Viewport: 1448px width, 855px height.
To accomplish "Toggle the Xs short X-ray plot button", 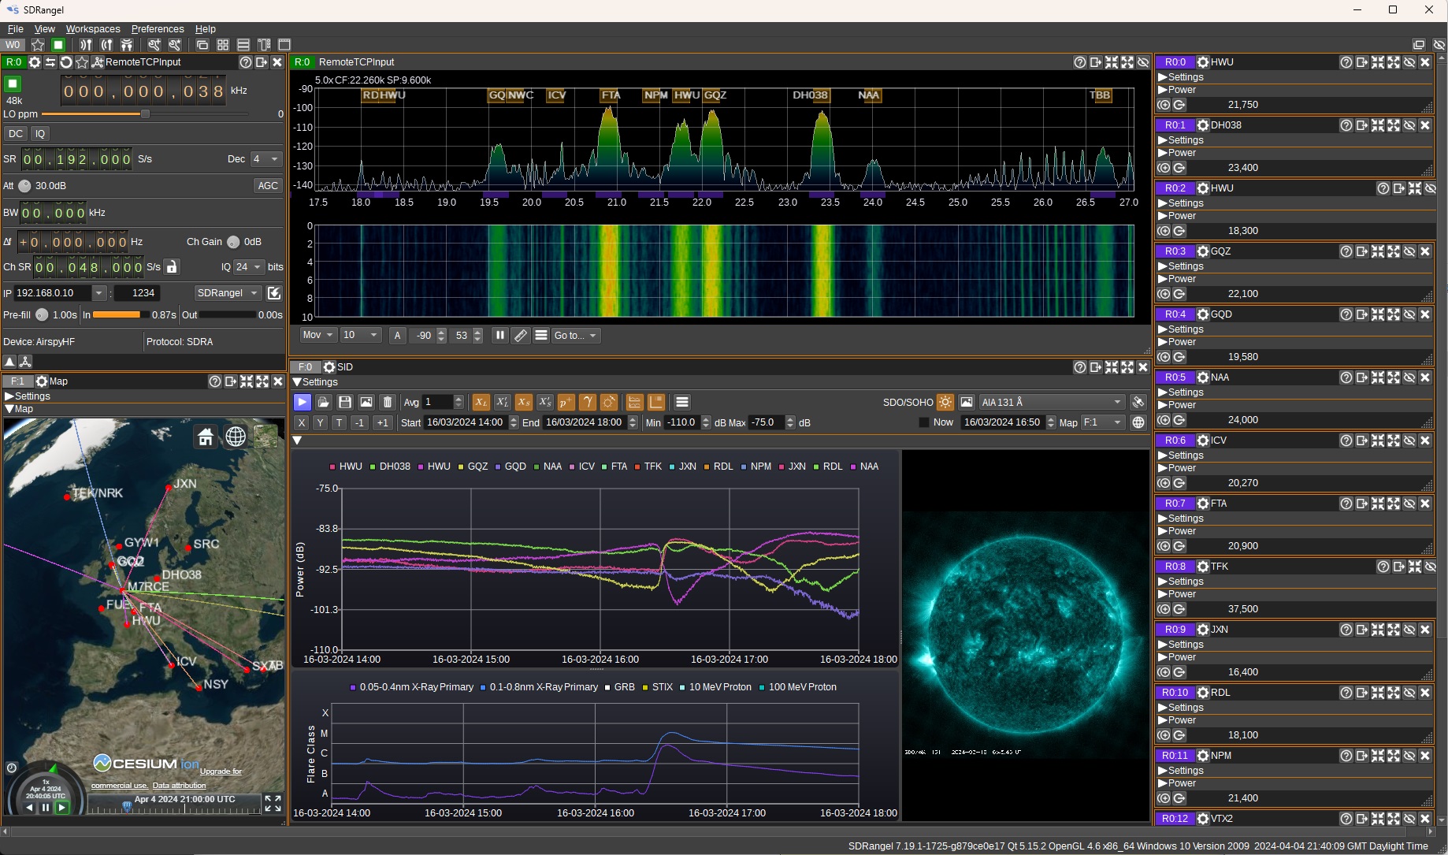I will click(523, 403).
